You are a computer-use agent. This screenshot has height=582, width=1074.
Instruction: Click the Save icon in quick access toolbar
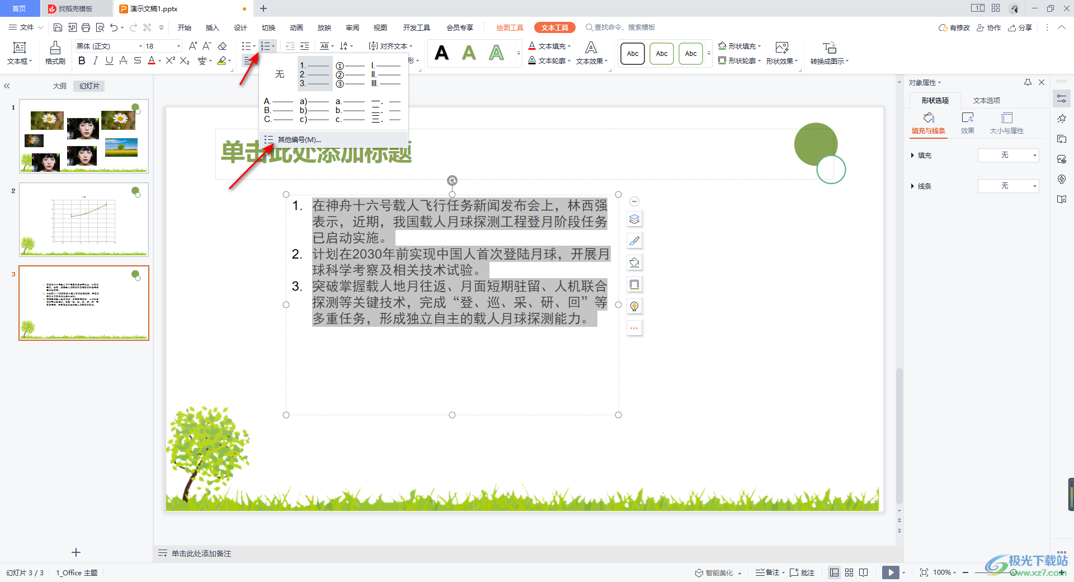point(58,27)
